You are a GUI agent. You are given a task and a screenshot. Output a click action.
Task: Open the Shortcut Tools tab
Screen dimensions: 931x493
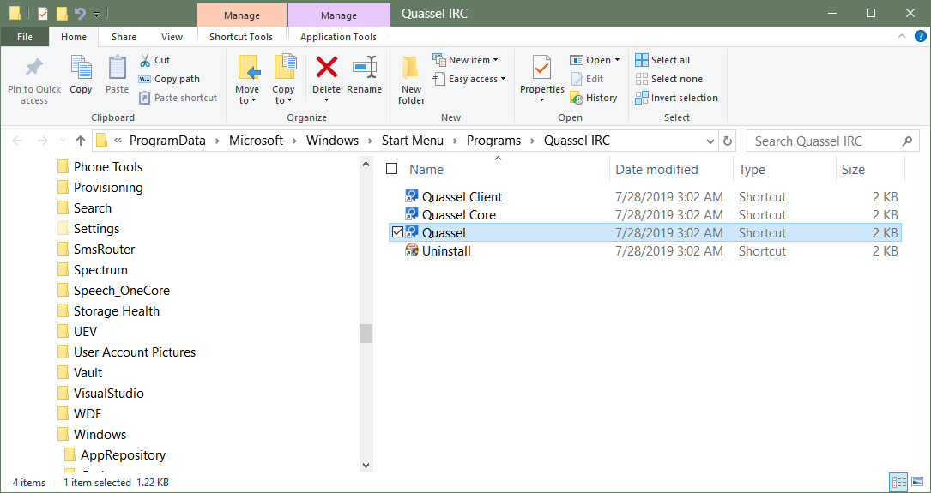point(241,37)
